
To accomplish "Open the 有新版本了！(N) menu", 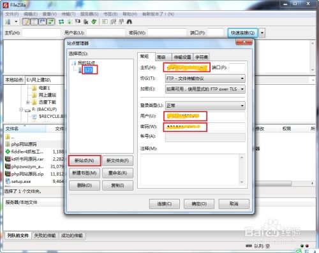I will click(158, 14).
